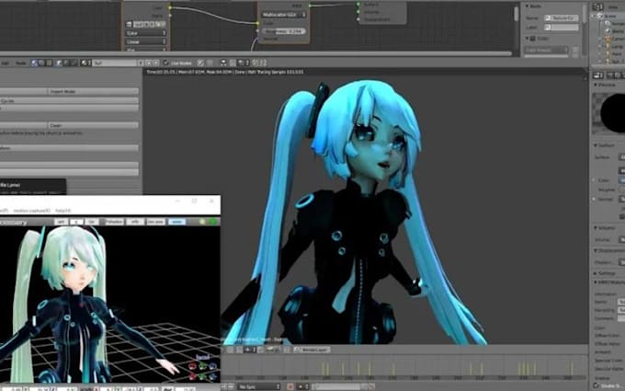Open the help(H) menu in MMD

[63, 211]
